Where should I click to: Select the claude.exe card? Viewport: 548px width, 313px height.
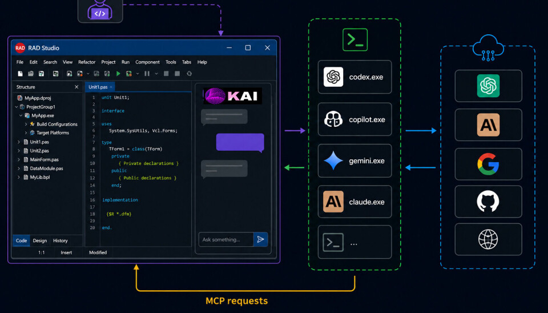354,202
